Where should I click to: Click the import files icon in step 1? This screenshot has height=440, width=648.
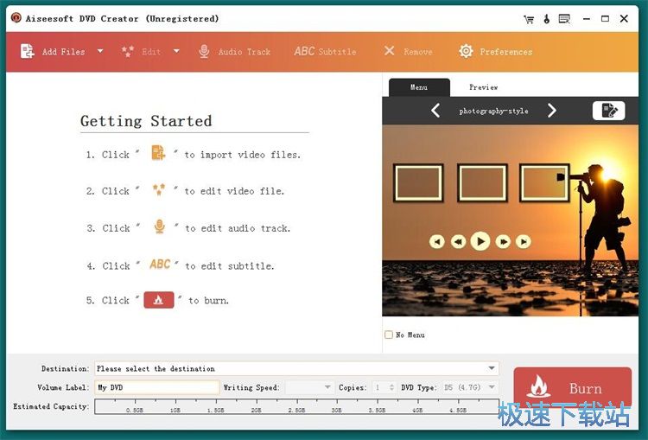point(158,153)
